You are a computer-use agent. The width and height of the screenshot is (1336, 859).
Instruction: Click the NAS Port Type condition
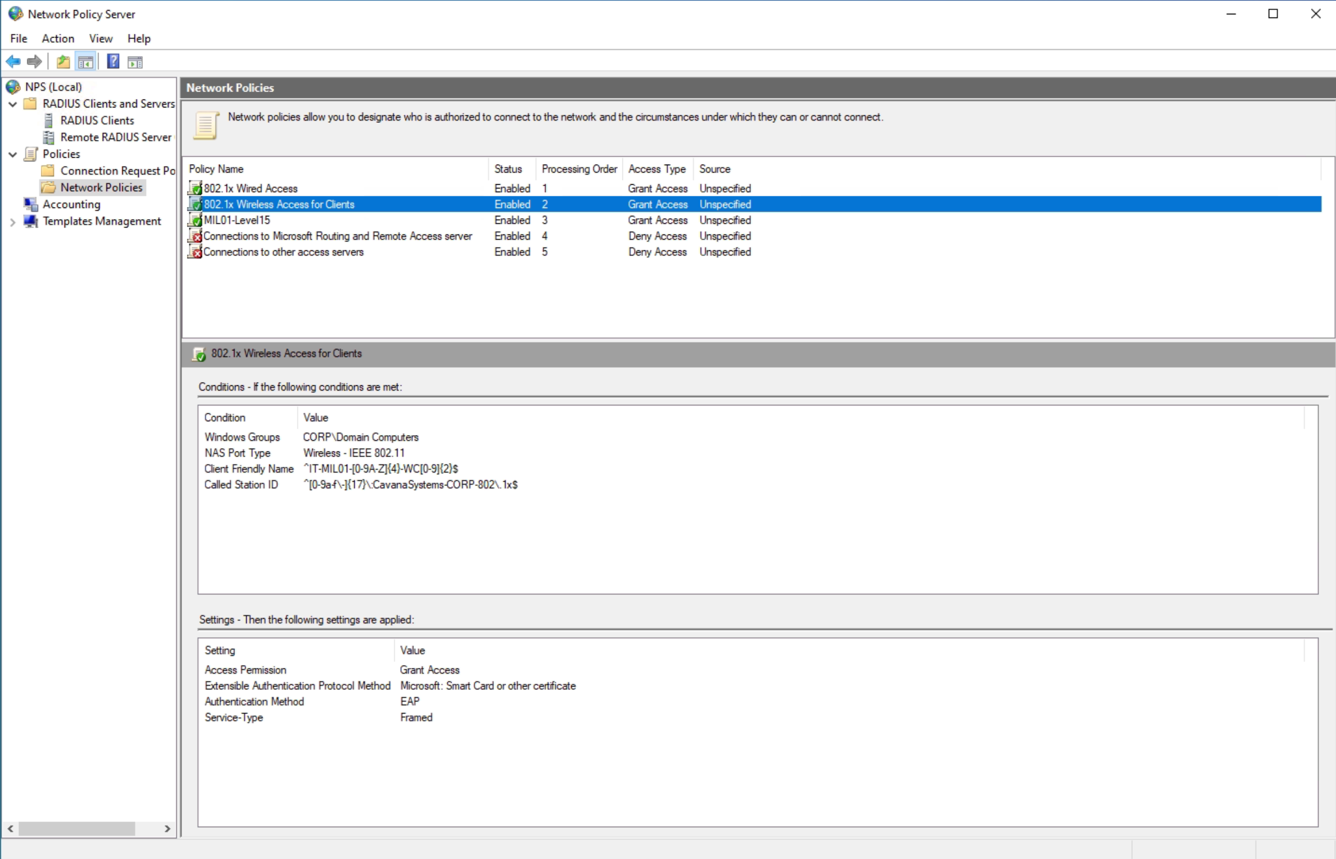237,454
